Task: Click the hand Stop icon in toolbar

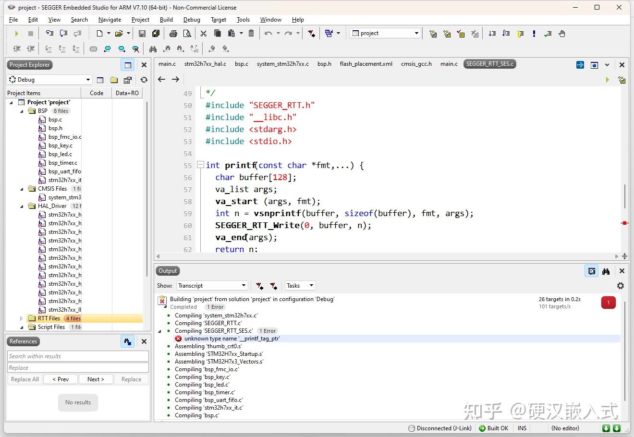Action: coord(561,34)
